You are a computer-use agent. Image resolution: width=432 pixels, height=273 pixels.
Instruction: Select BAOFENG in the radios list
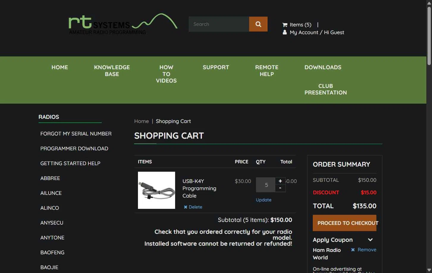point(52,253)
